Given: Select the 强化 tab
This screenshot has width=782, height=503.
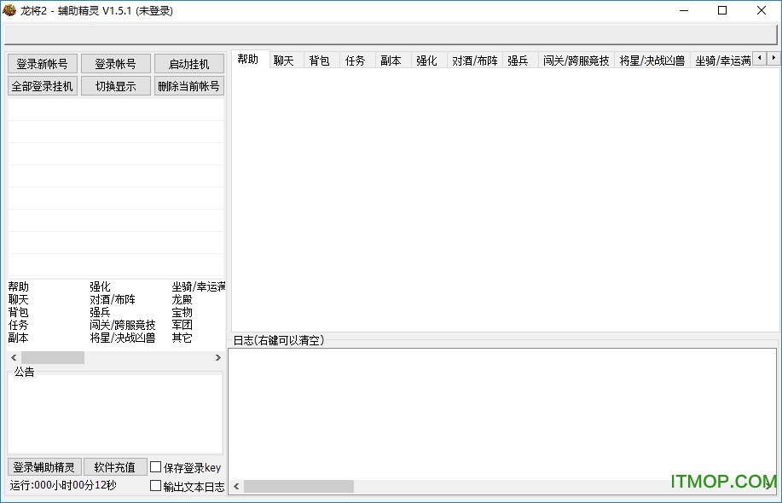Looking at the screenshot, I should [426, 61].
